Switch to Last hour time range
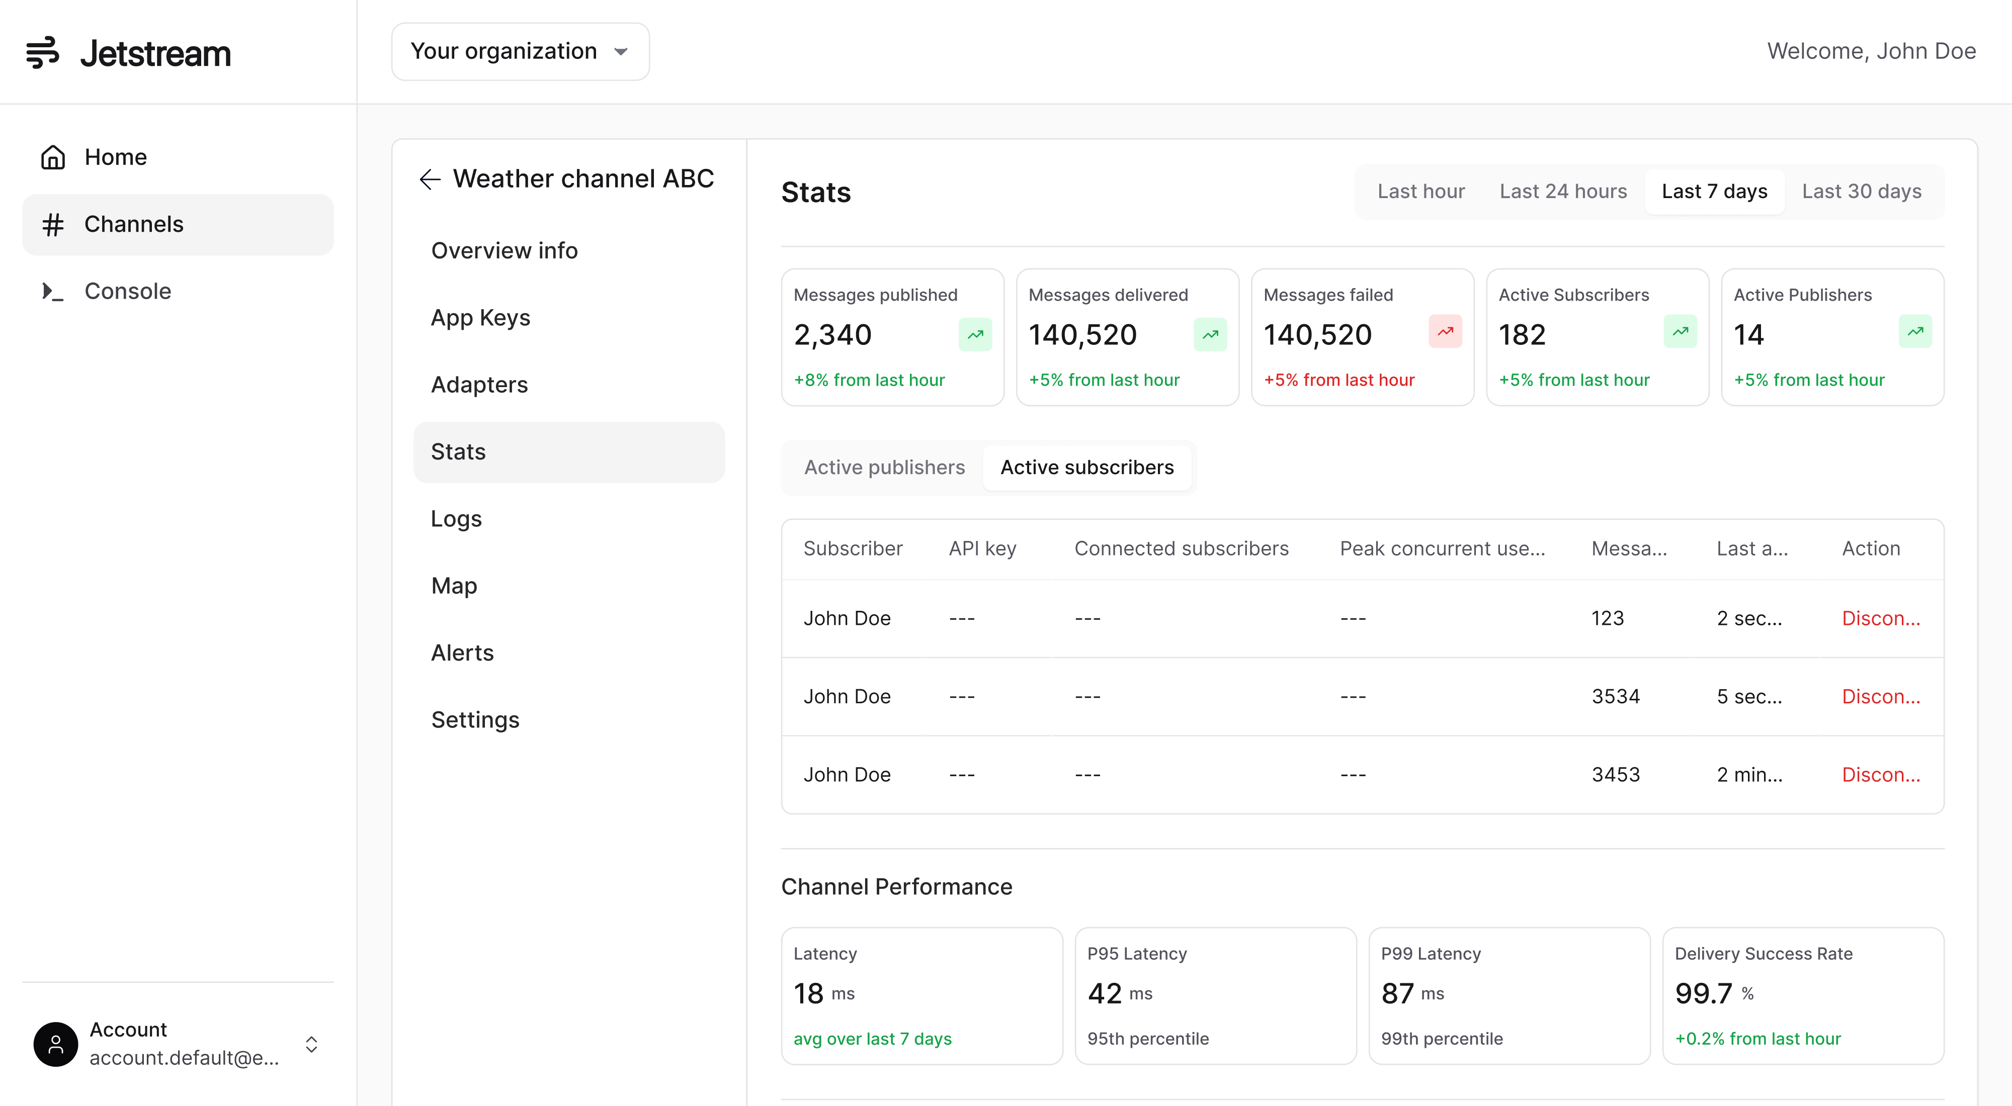Image resolution: width=2012 pixels, height=1106 pixels. tap(1421, 191)
